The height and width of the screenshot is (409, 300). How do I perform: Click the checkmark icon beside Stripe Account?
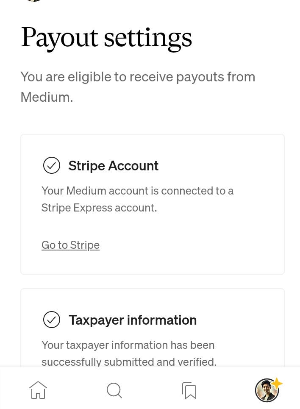(51, 165)
